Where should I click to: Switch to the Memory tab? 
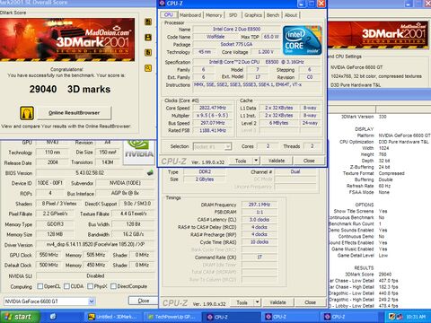click(214, 15)
